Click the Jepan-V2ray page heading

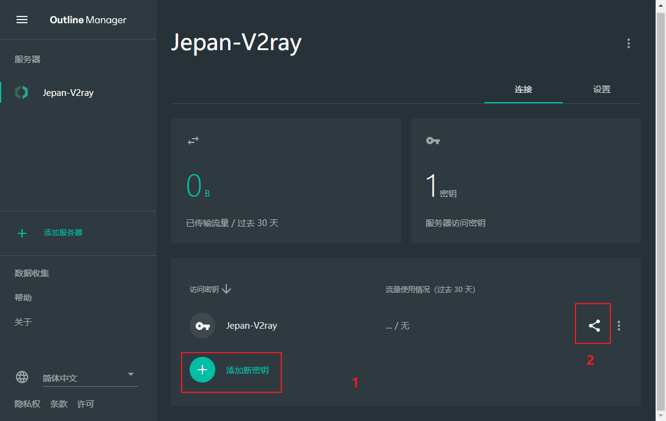click(x=236, y=43)
